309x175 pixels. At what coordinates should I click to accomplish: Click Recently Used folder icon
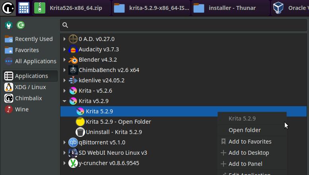coord(9,39)
